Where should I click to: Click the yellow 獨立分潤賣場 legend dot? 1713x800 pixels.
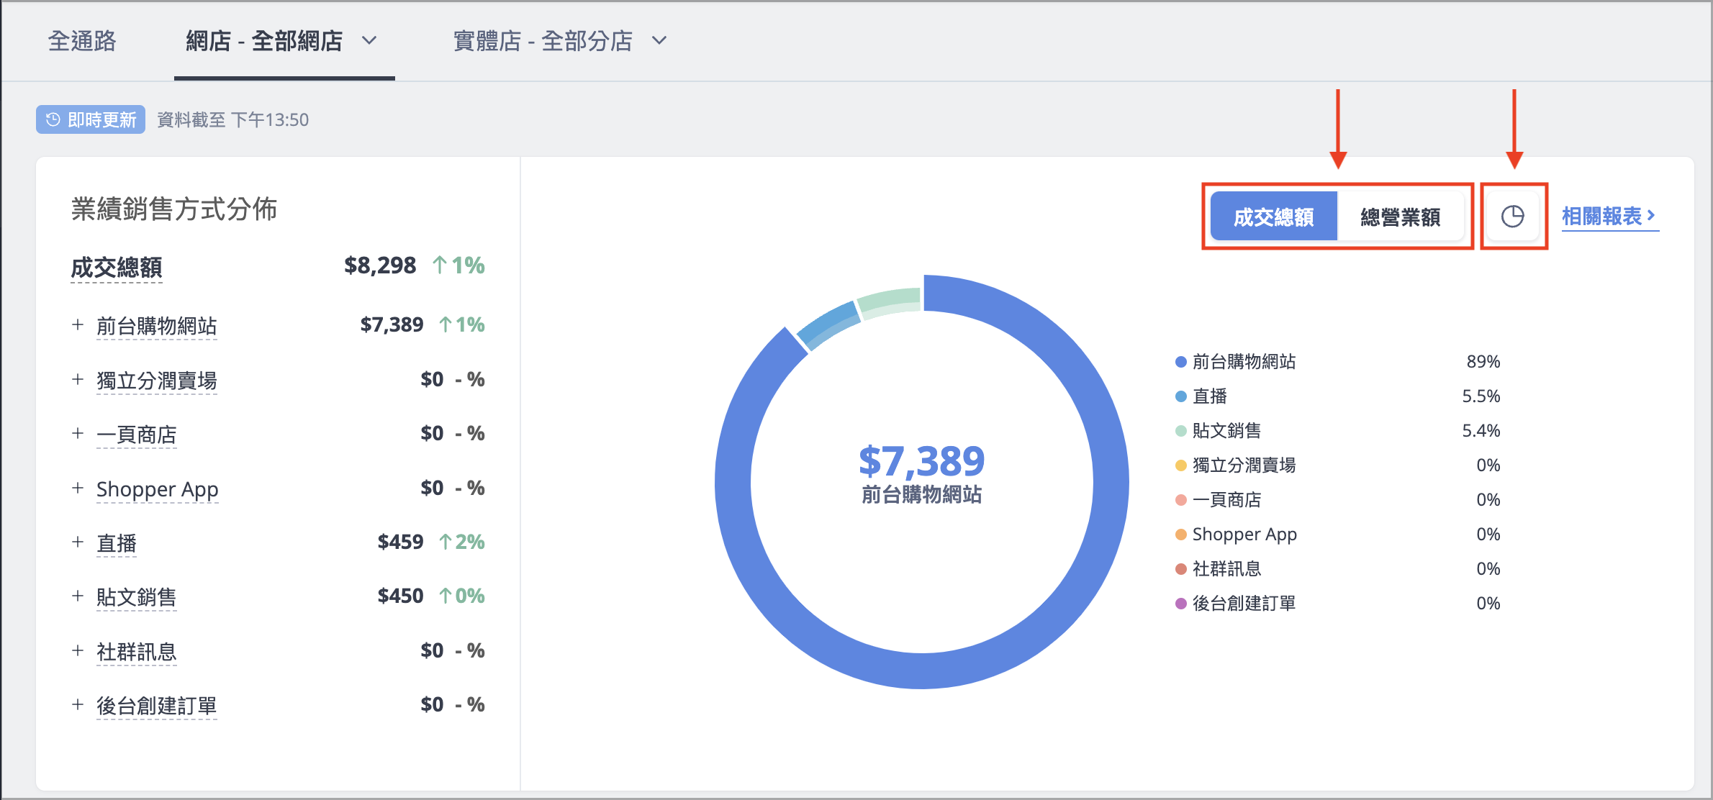(x=1180, y=465)
